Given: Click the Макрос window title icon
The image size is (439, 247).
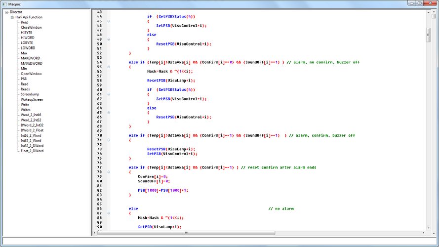Looking at the screenshot, I should pos(4,3).
